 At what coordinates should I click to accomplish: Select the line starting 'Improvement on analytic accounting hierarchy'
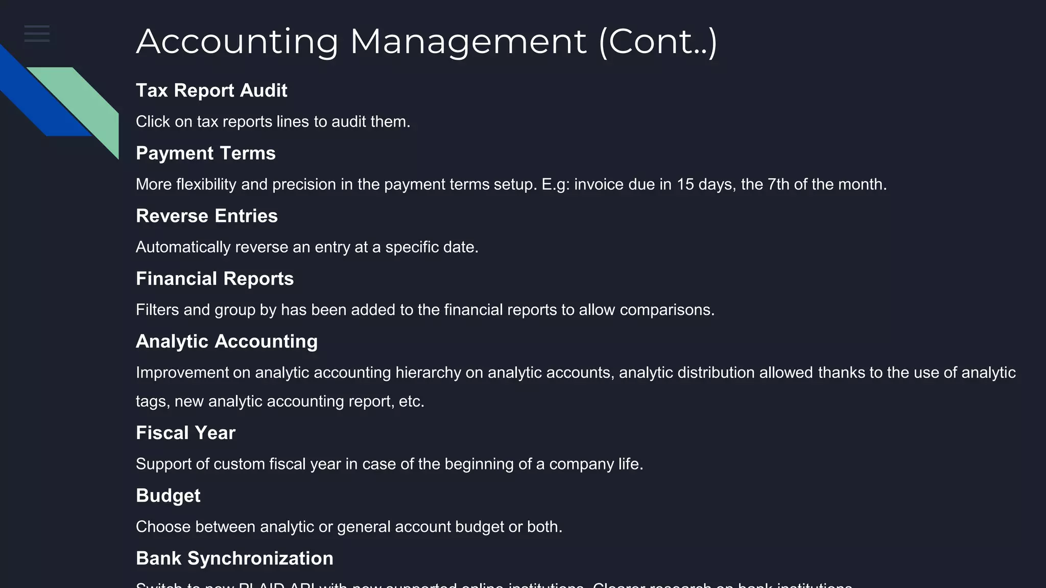tap(576, 373)
